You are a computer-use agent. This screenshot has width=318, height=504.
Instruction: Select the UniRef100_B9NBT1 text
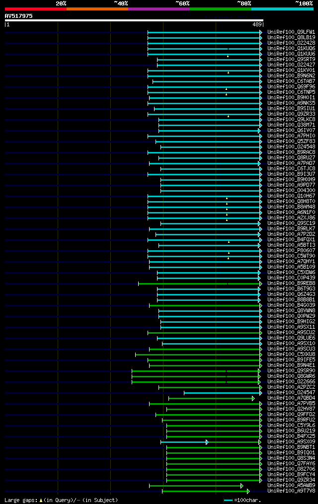click(x=291, y=447)
